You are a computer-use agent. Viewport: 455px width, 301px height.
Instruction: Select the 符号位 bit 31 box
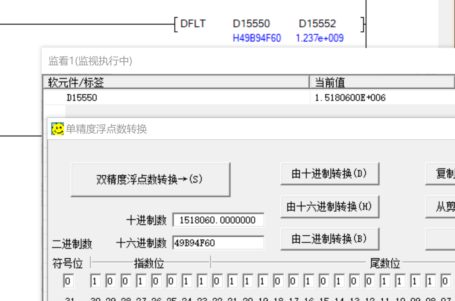coord(68,281)
